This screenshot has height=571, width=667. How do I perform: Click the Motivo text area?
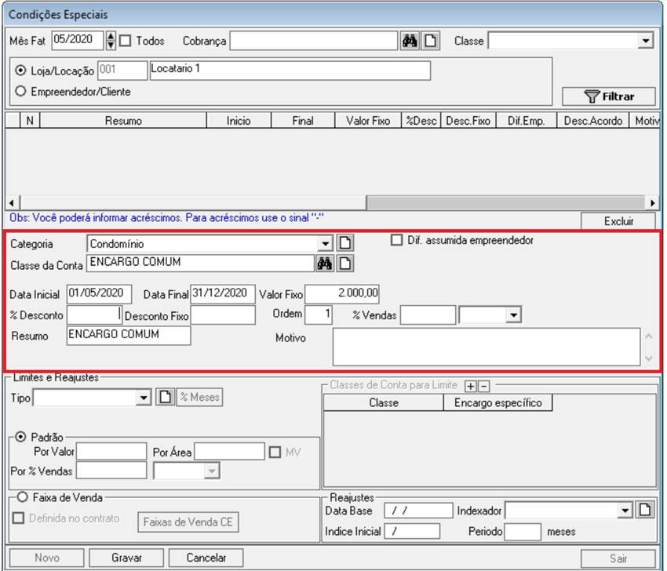pyautogui.click(x=487, y=347)
